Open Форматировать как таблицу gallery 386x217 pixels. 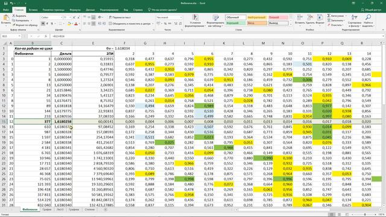tap(215, 20)
